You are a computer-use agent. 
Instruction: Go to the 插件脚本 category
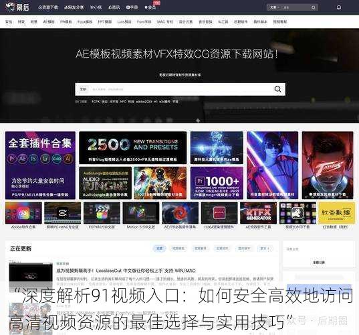(260, 22)
